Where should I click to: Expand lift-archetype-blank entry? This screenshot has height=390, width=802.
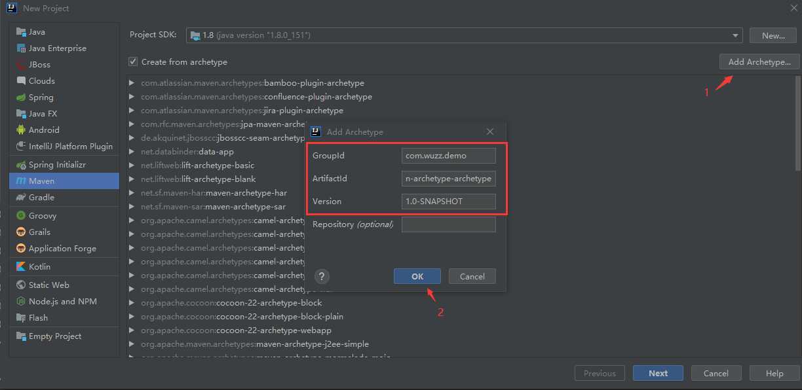(x=132, y=179)
